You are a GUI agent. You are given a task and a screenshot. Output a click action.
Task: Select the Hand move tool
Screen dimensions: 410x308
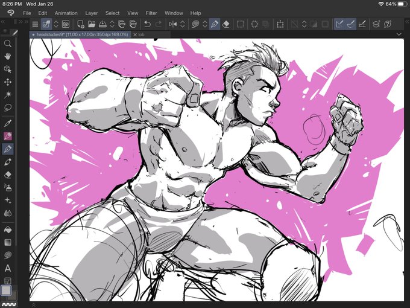tap(8, 56)
